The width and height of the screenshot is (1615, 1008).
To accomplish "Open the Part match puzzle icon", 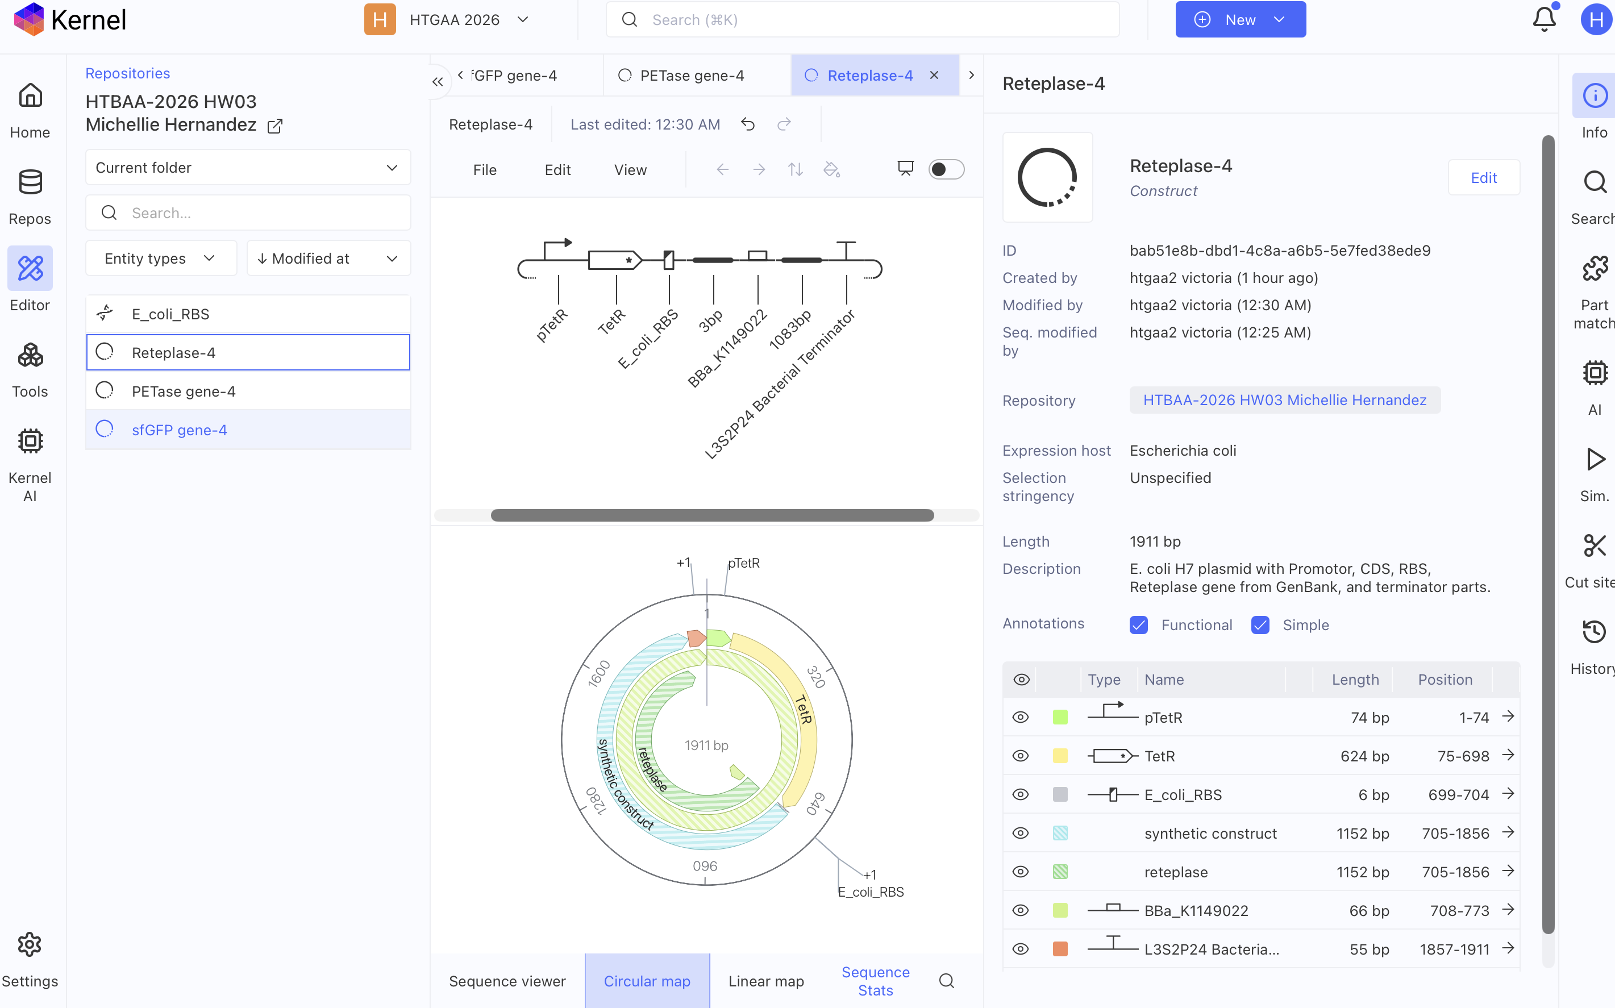I will click(x=1595, y=269).
